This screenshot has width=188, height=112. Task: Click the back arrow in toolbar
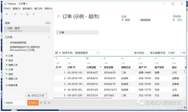(x=15, y=14)
